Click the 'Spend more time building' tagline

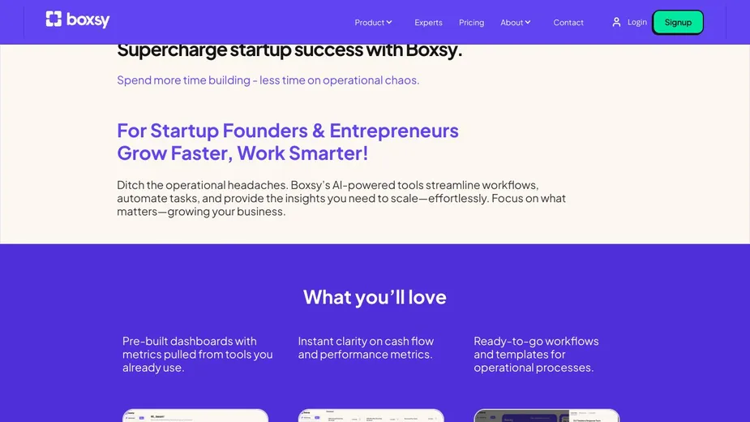(268, 80)
